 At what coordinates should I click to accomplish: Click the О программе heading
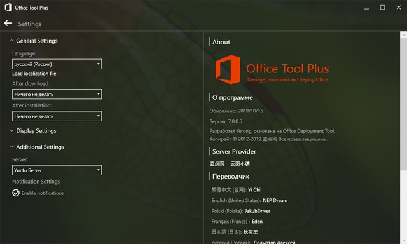click(x=232, y=97)
